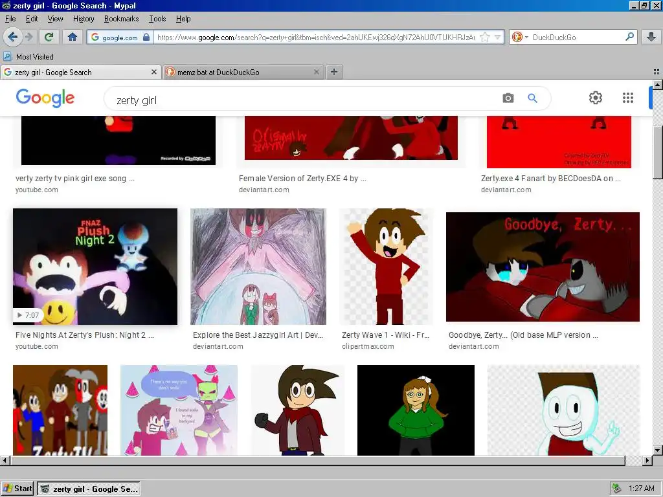Click clipartmax.com source text
This screenshot has width=663, height=497.
(368, 347)
